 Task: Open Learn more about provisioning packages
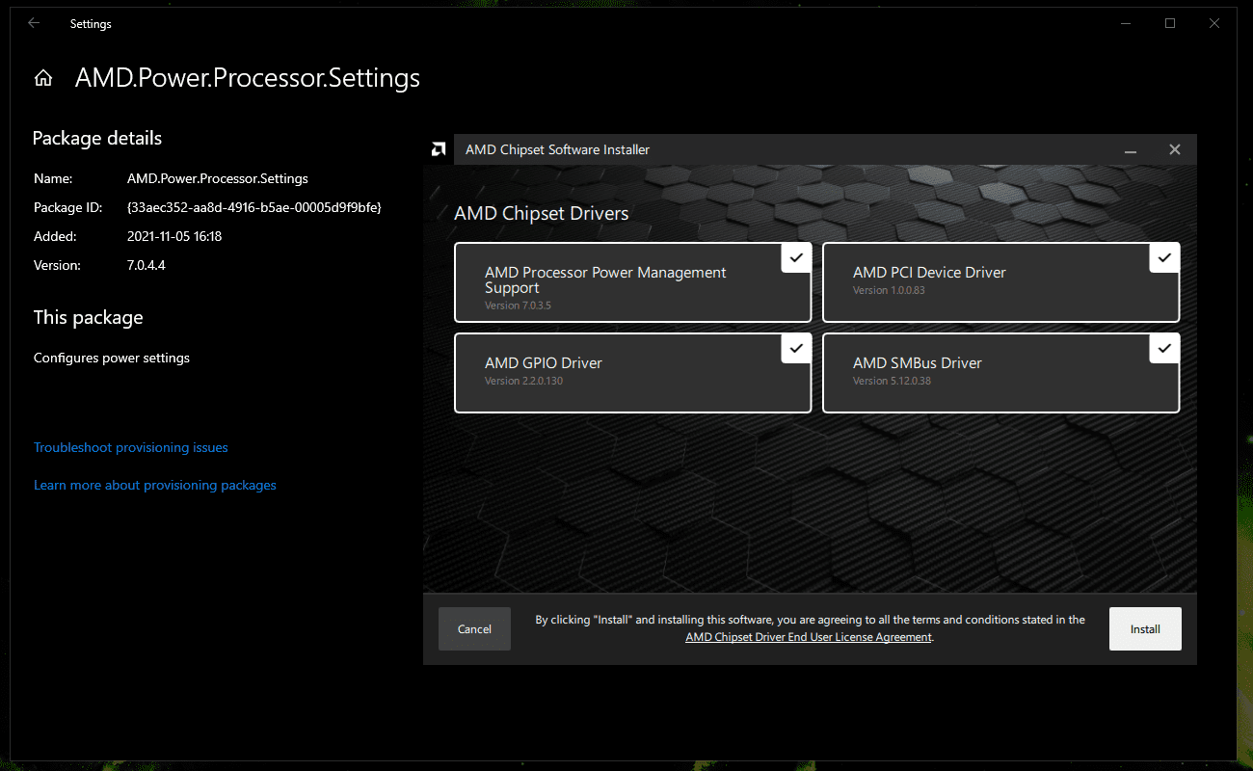[155, 485]
